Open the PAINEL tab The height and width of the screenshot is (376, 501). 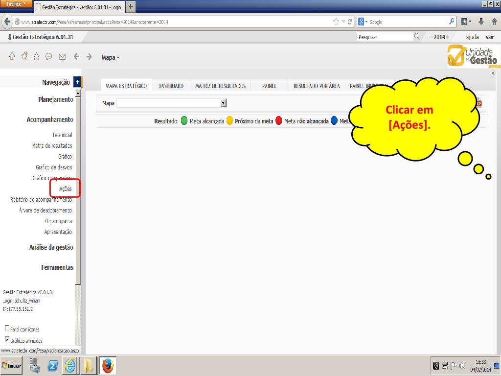coord(270,86)
